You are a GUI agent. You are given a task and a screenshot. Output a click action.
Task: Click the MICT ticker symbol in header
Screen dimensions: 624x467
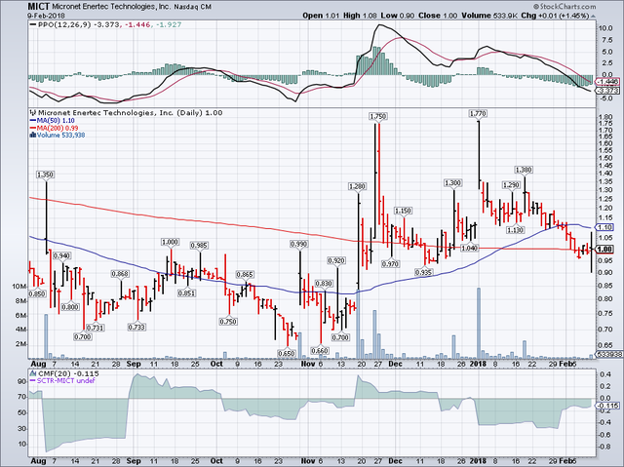pyautogui.click(x=16, y=6)
